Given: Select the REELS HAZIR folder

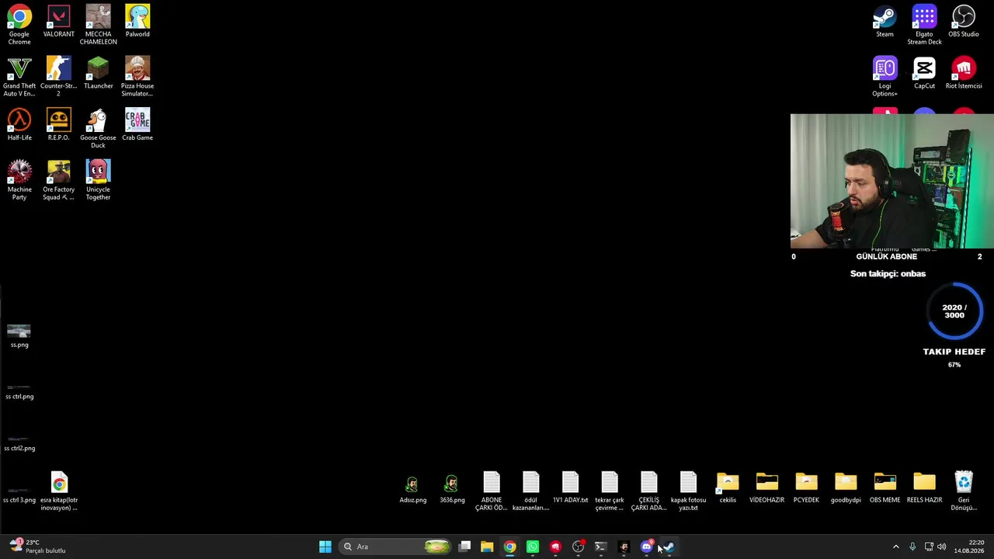Looking at the screenshot, I should pyautogui.click(x=924, y=488).
